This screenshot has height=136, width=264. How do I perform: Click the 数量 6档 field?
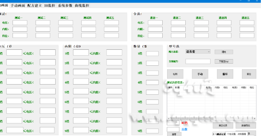[152, 102]
